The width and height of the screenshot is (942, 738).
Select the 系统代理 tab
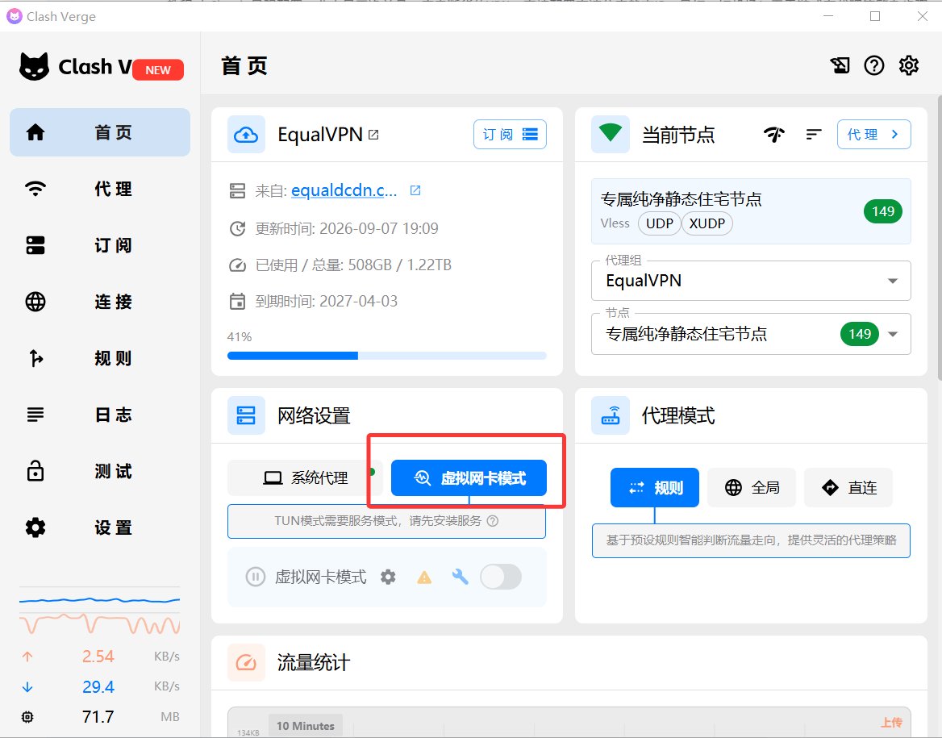click(306, 477)
